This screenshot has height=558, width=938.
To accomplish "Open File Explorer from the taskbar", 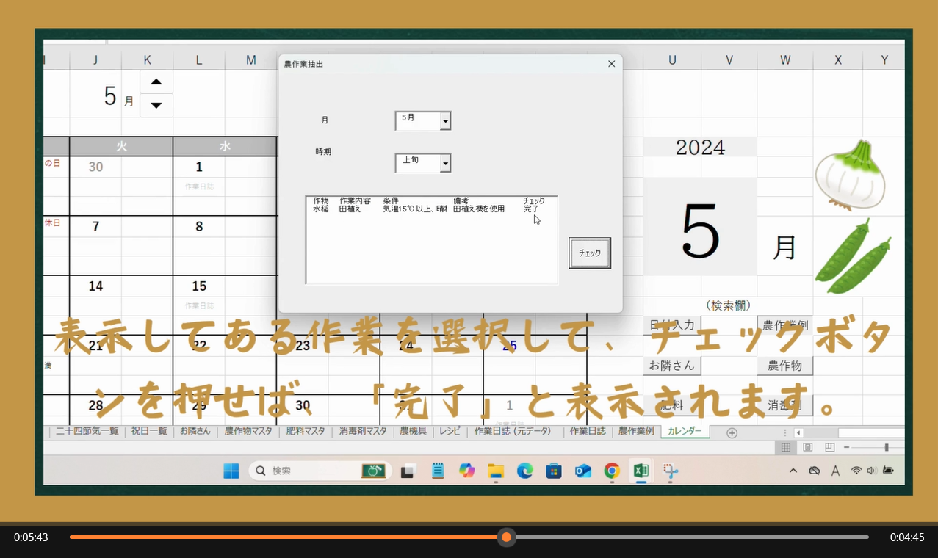I will pyautogui.click(x=496, y=471).
